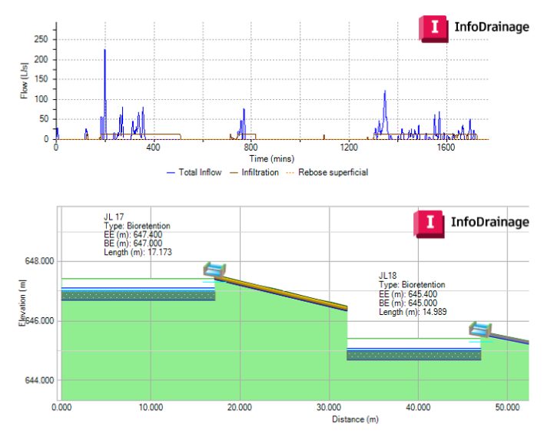
Task: Click the Rebose superficial legend entry
Action: (327, 172)
